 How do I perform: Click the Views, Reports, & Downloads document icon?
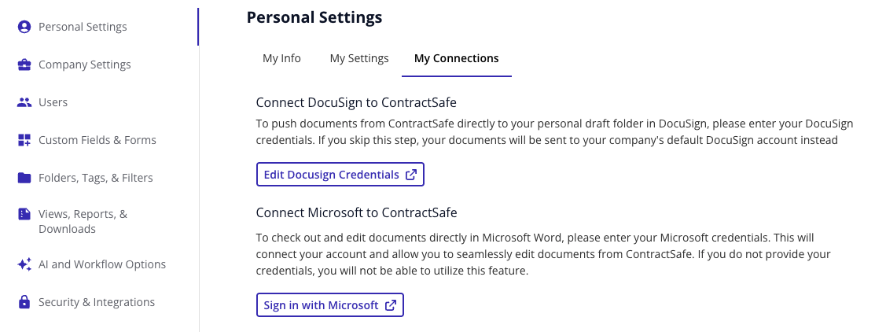click(24, 214)
